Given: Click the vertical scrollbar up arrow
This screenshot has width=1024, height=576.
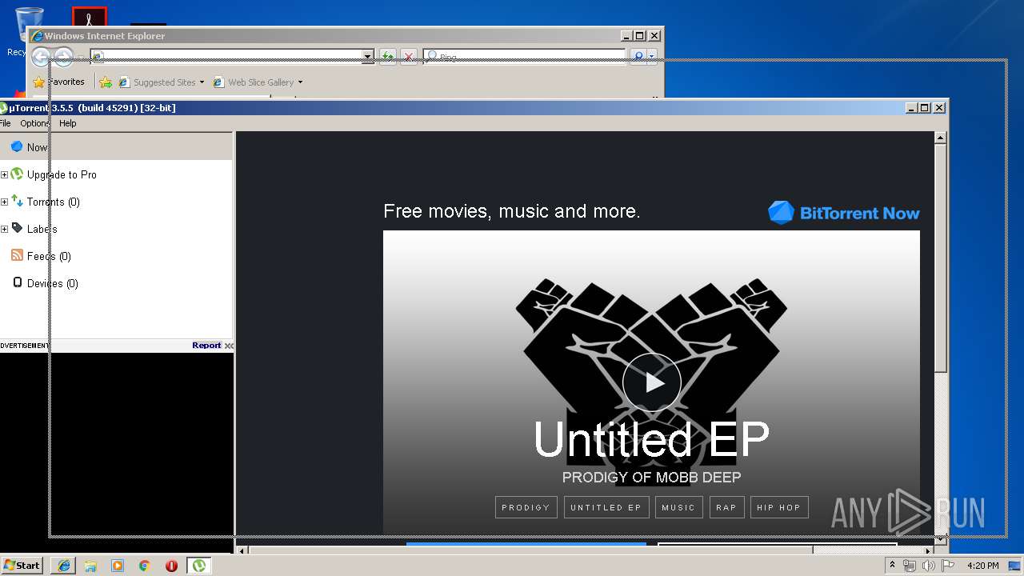Looking at the screenshot, I should (941, 138).
